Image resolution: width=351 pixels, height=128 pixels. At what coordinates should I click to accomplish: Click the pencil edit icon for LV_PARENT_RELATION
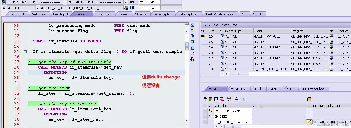(309, 122)
